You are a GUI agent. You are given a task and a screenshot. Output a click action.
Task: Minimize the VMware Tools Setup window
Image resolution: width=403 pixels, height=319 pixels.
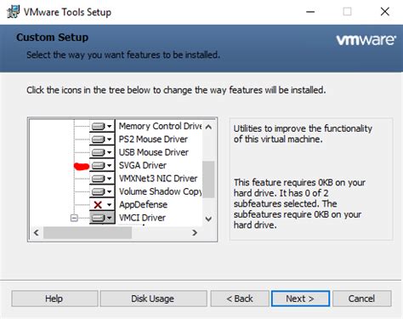[x=310, y=12]
